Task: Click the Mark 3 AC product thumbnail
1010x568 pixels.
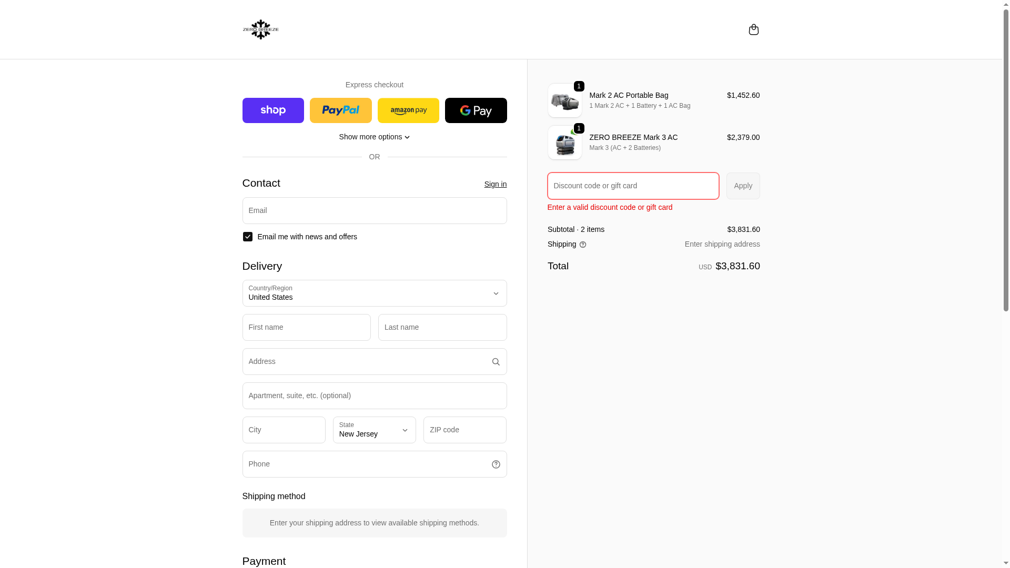Action: (564, 143)
